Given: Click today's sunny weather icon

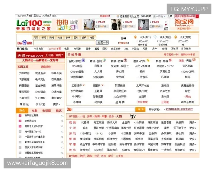Looking at the screenshot, I should 135,37.
